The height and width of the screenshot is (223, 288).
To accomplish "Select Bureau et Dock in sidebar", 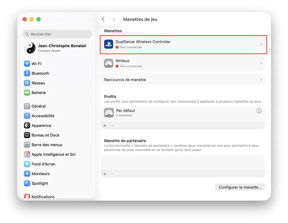I will click(45, 135).
